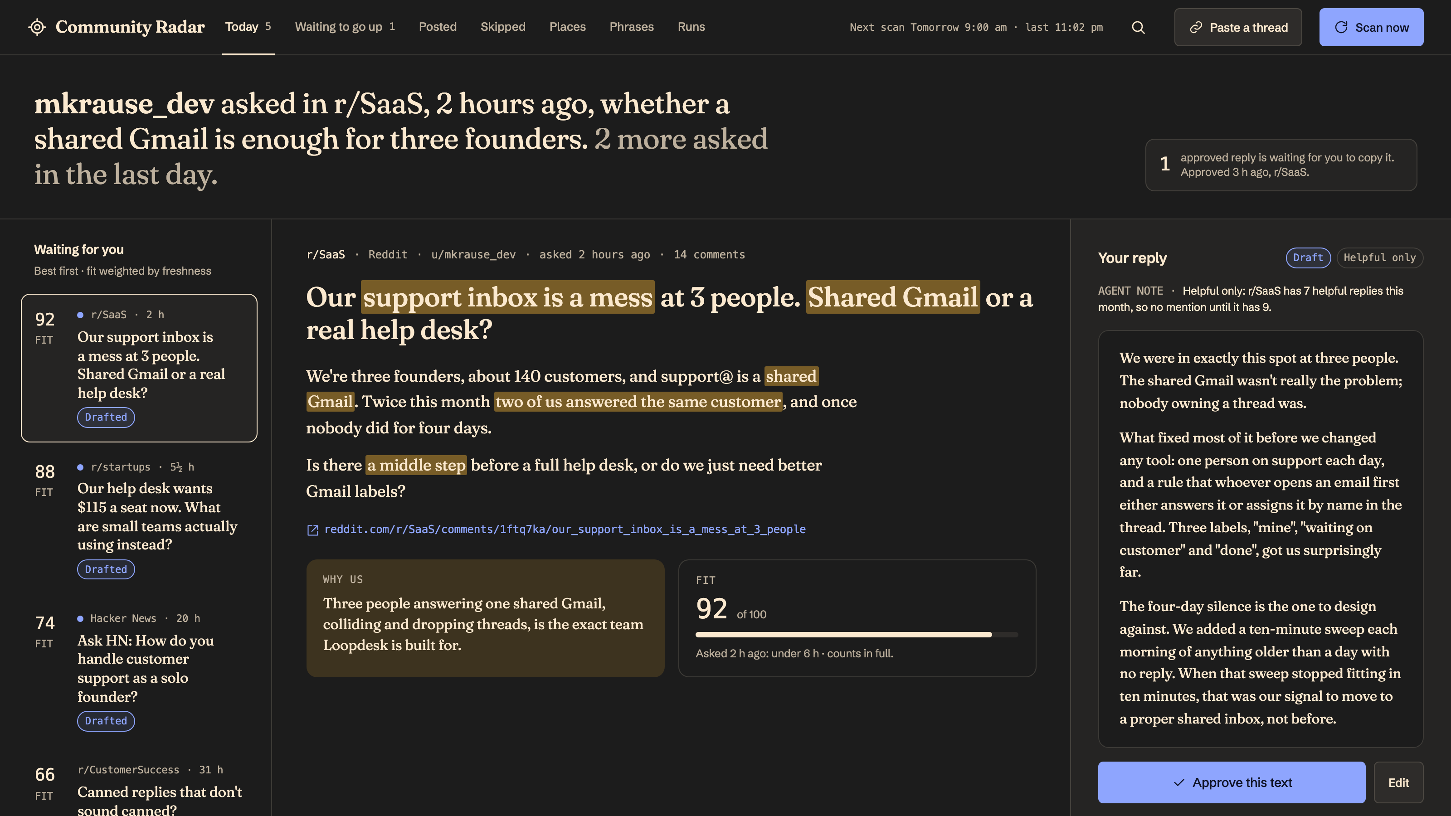Open search with the magnifier icon
This screenshot has width=1451, height=816.
coord(1139,27)
